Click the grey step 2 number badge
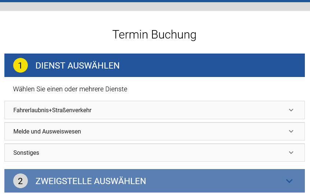The width and height of the screenshot is (310, 194). coord(21,181)
